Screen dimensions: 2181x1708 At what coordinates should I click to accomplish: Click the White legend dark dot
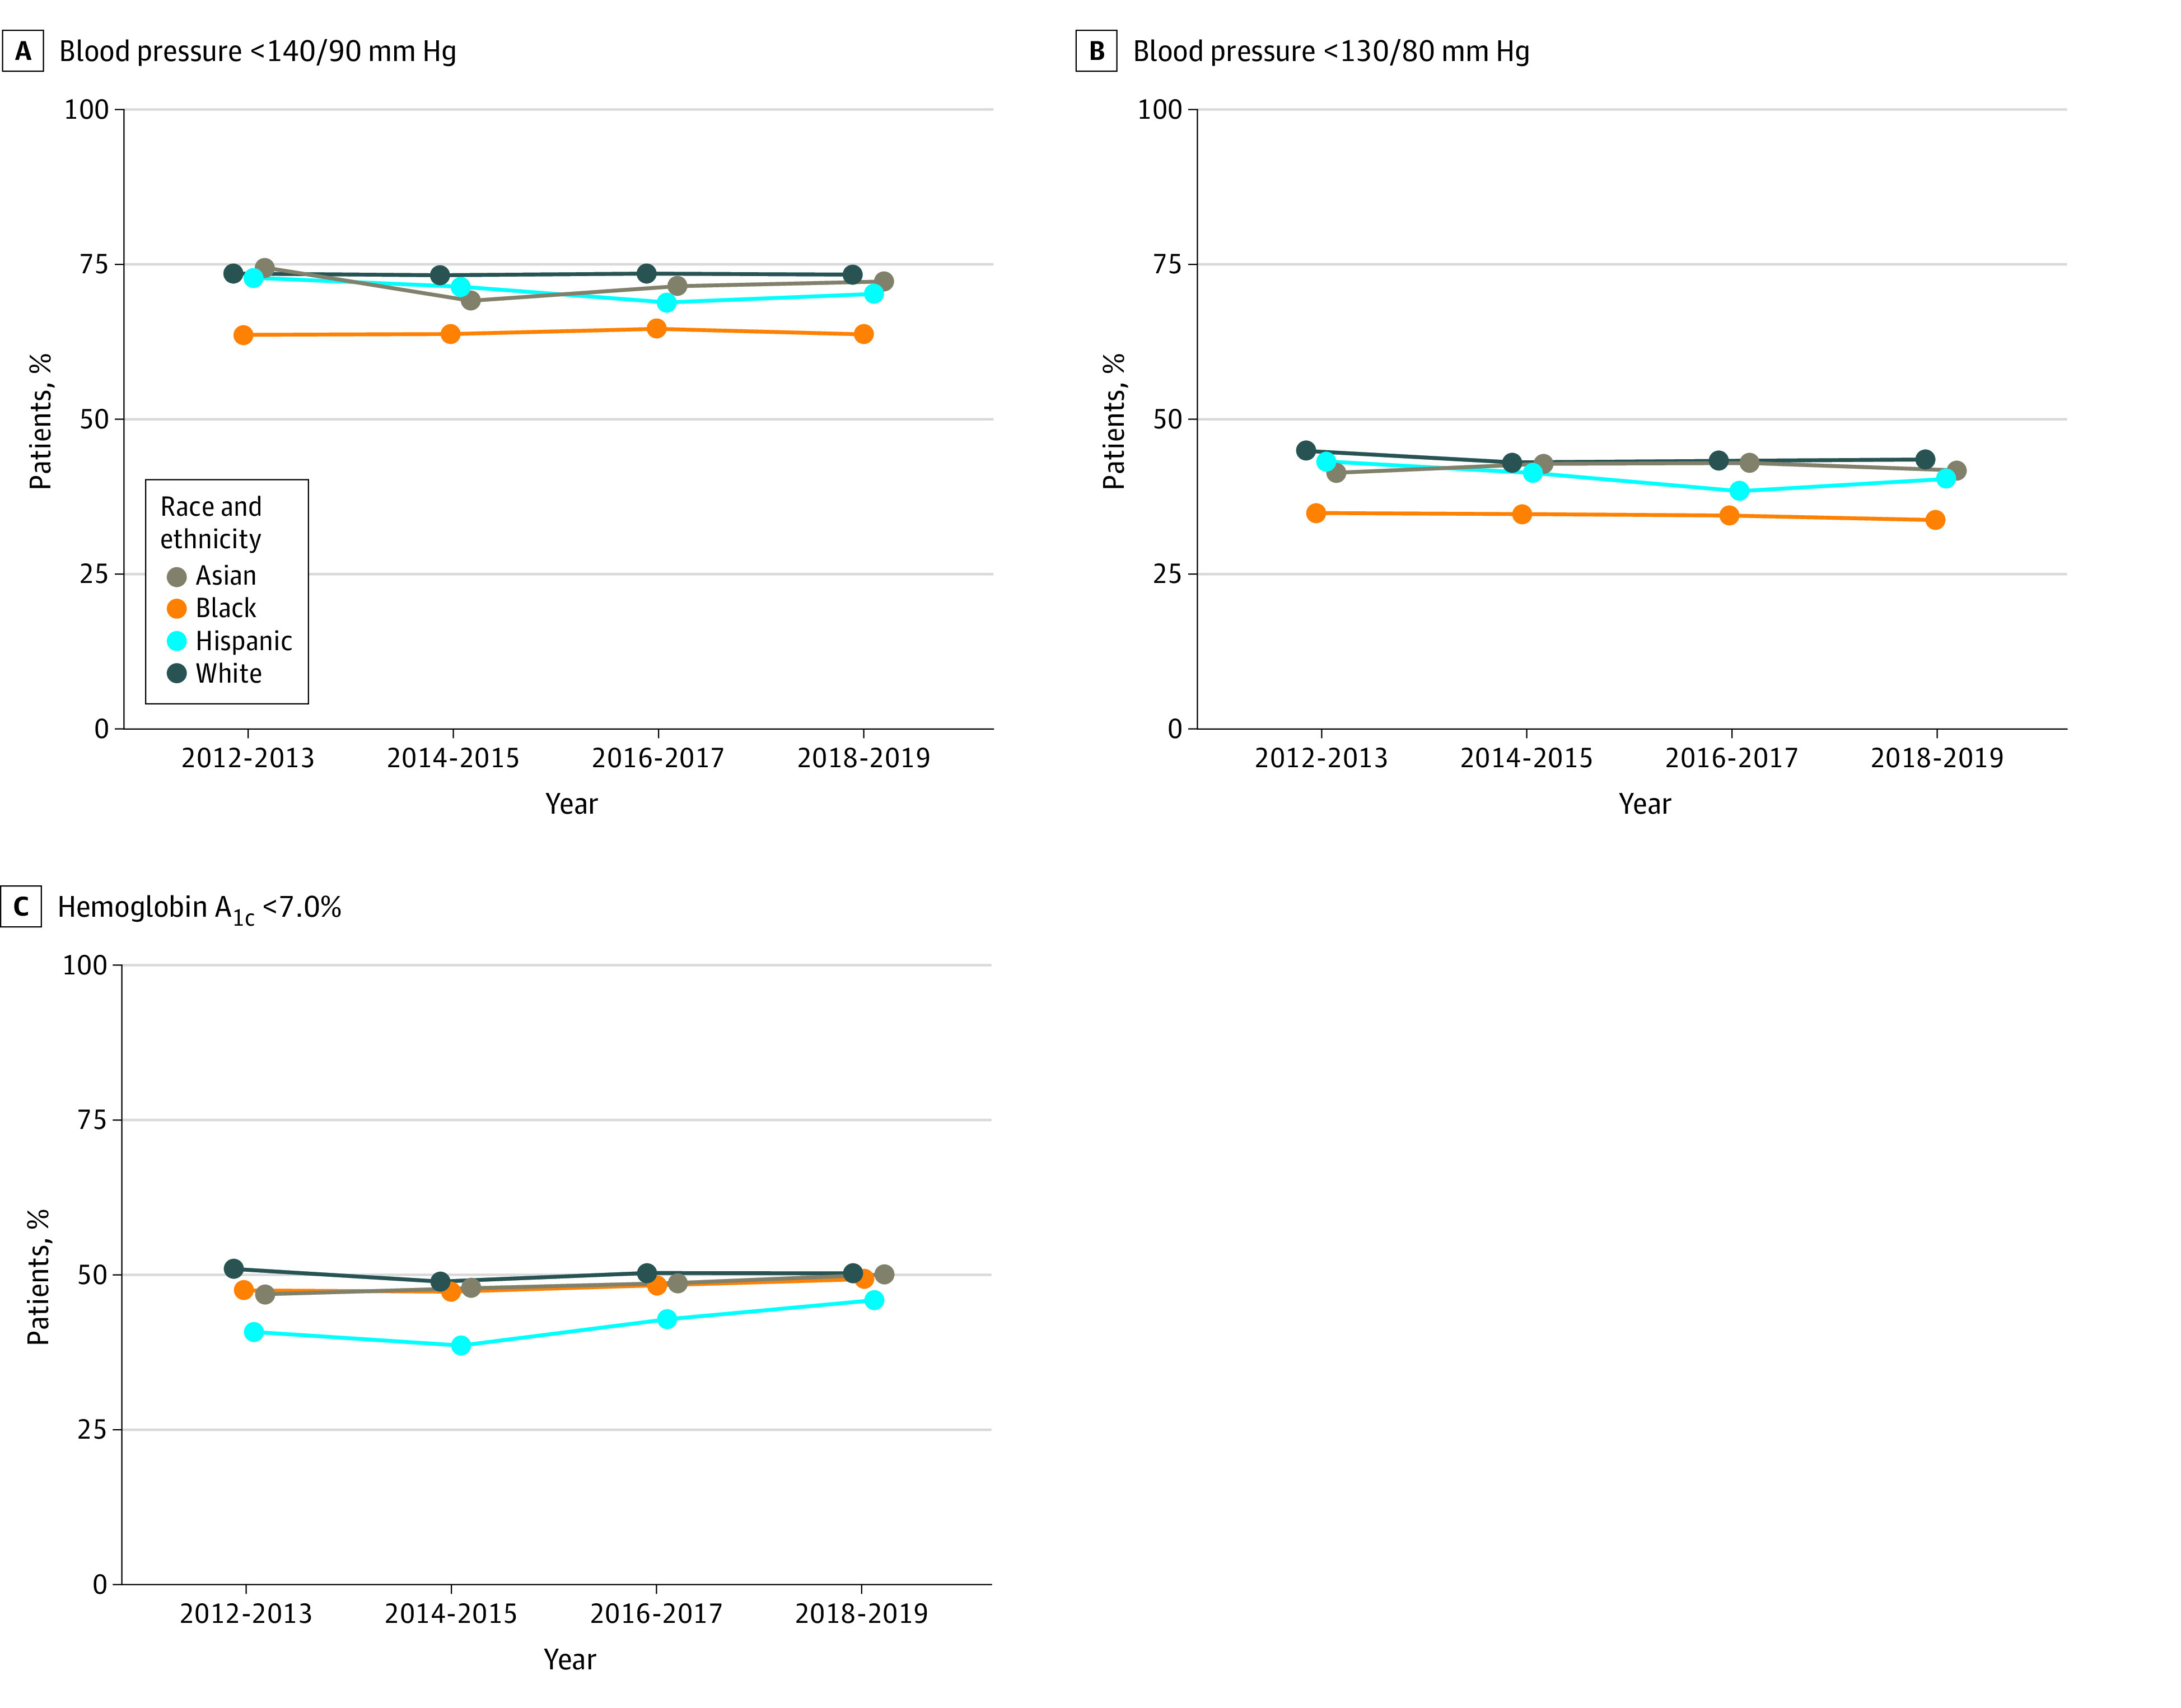177,673
